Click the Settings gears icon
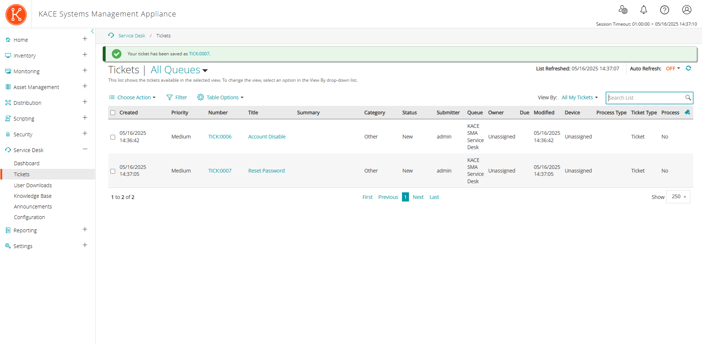The height and width of the screenshot is (344, 702). (8, 246)
